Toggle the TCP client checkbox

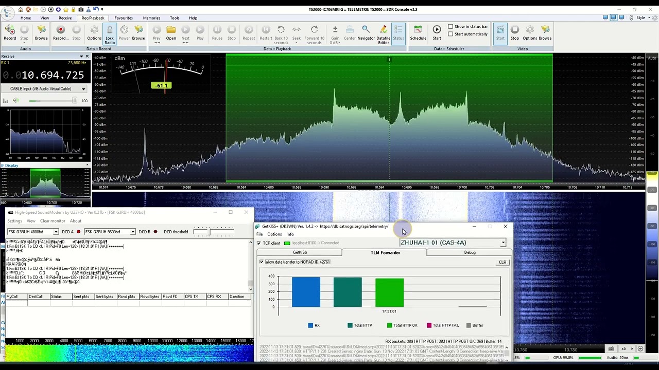[259, 243]
